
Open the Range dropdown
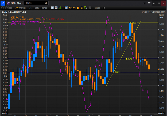point(45,8)
